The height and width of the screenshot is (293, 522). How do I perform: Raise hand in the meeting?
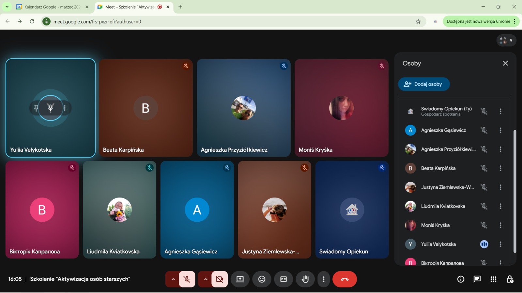(x=305, y=279)
